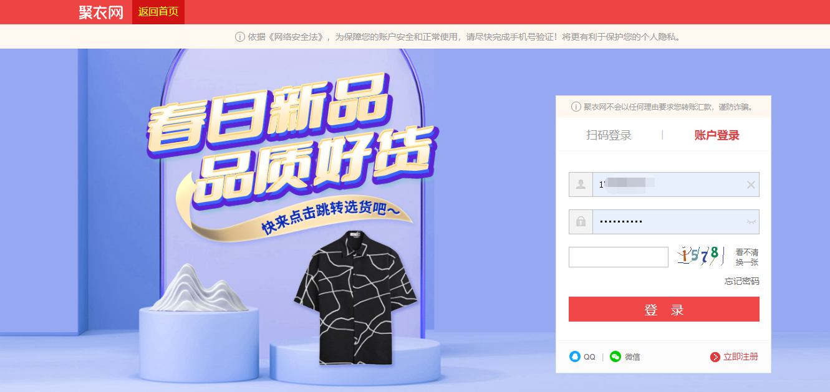830x392 pixels.
Task: Select the 账户登录 tab
Action: [717, 135]
